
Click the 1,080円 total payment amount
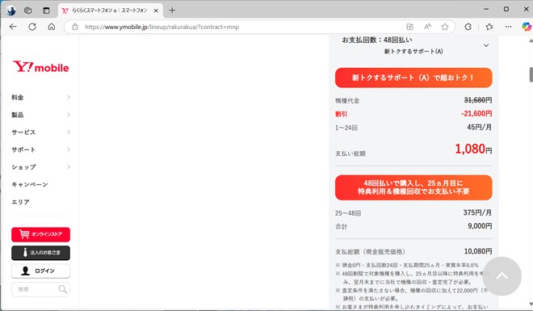click(x=473, y=149)
